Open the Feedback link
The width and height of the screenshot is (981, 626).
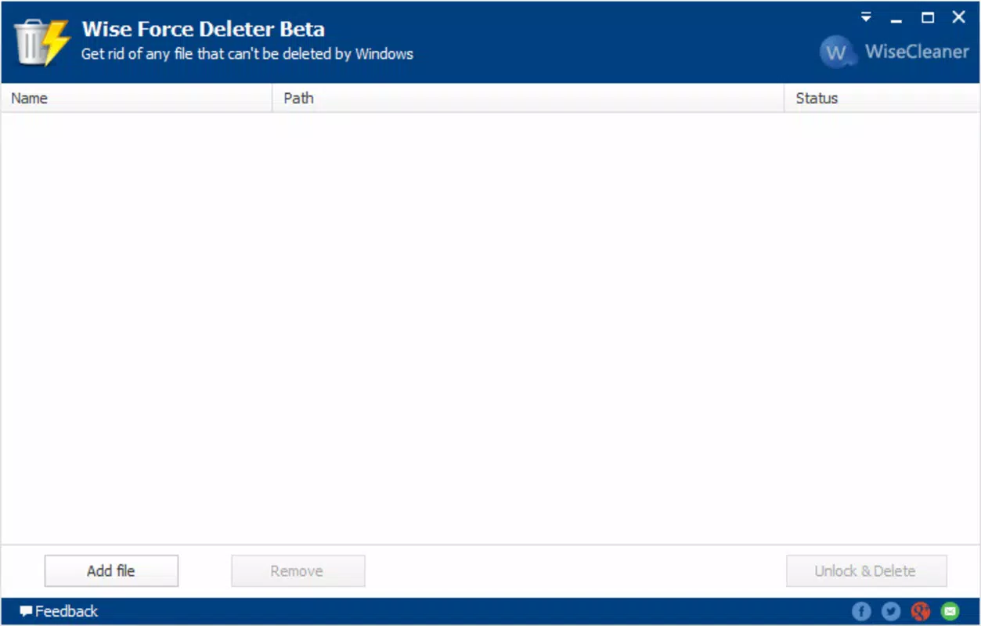[59, 611]
